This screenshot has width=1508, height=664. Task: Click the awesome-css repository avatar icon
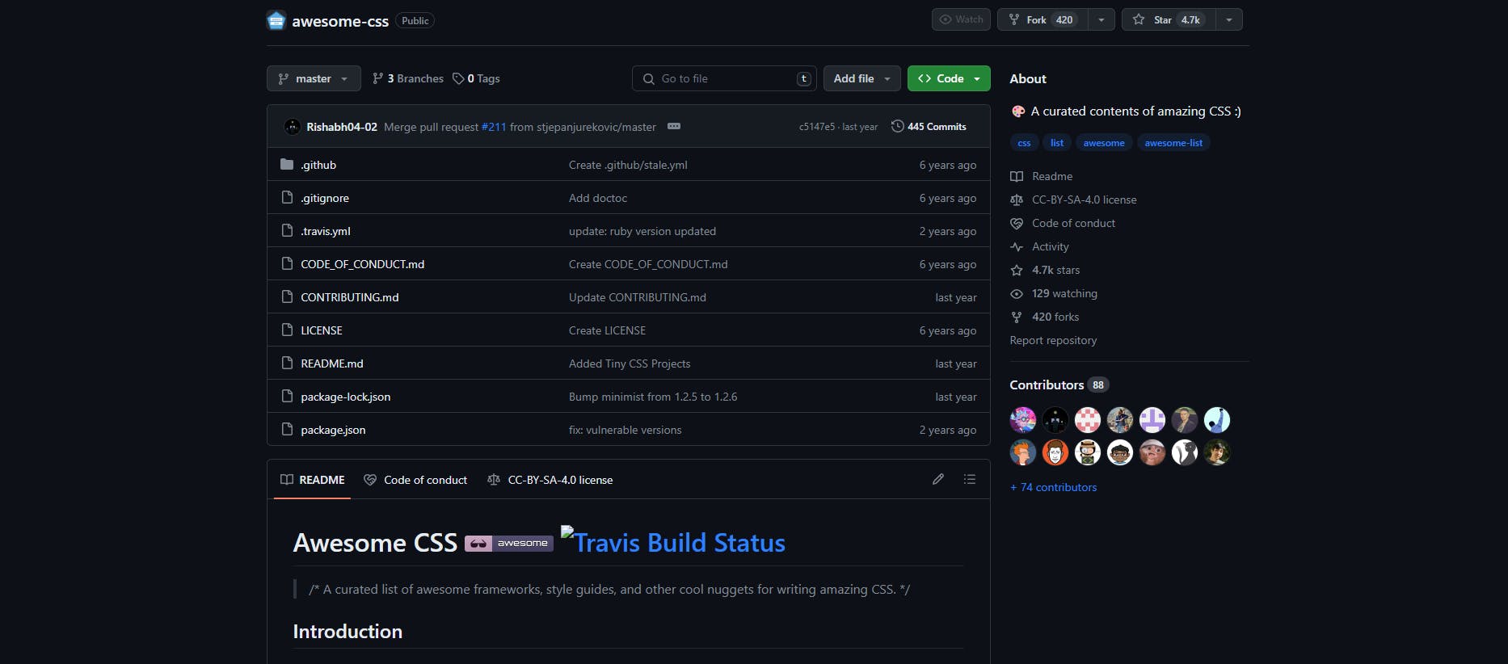tap(276, 20)
